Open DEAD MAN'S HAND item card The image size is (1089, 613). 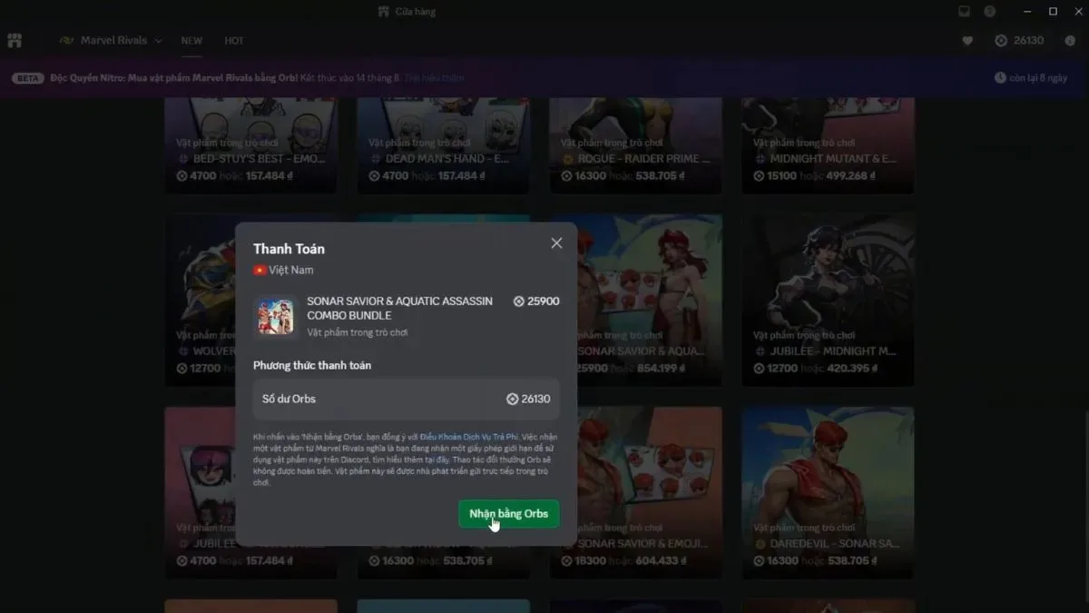(x=443, y=145)
